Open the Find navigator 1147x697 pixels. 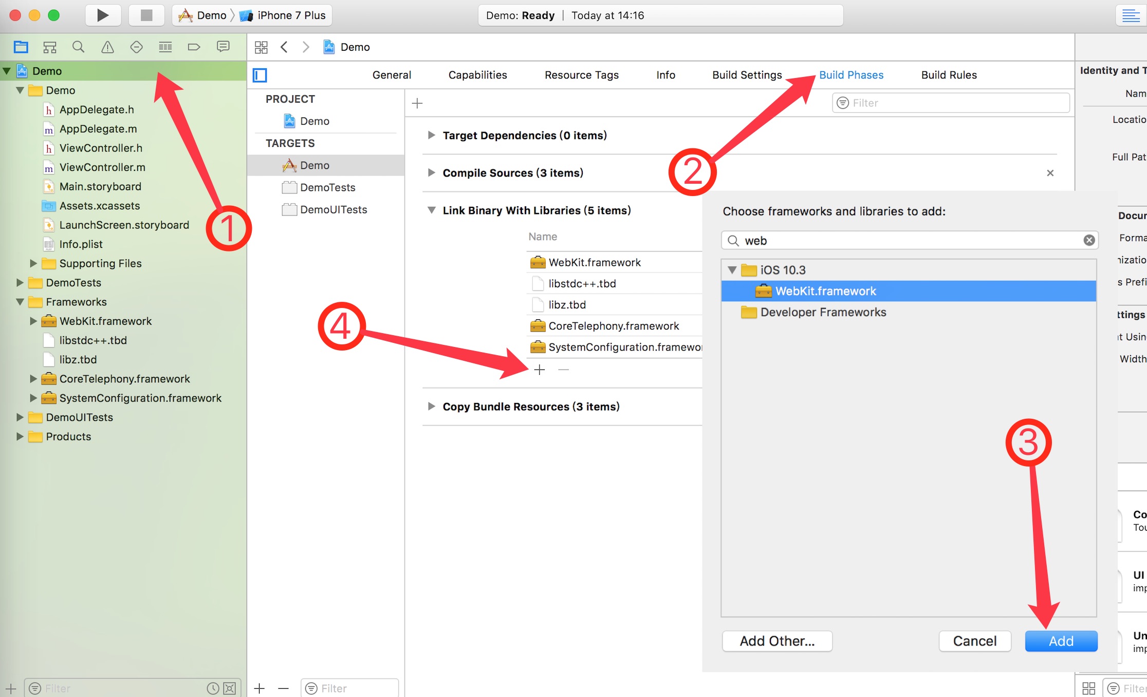(79, 47)
